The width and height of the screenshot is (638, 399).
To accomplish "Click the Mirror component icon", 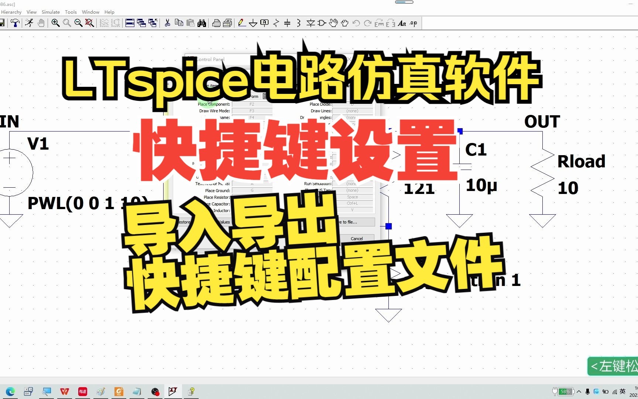I will coord(391,23).
